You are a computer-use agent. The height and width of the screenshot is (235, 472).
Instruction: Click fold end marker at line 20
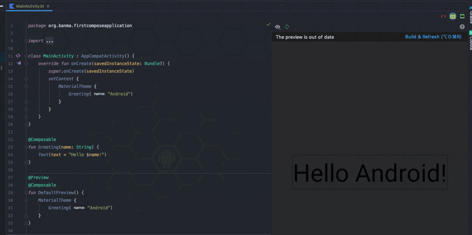tap(26, 124)
